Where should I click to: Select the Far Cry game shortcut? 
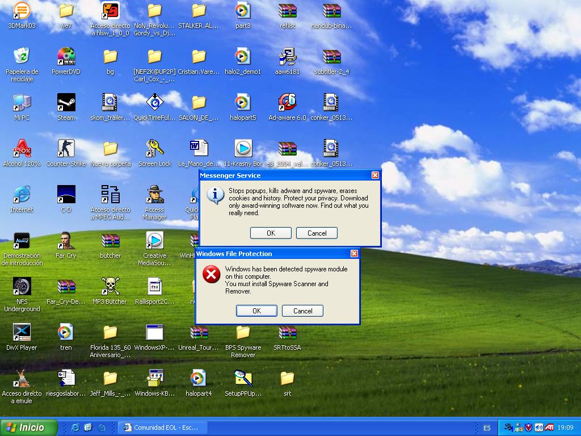coord(66,240)
